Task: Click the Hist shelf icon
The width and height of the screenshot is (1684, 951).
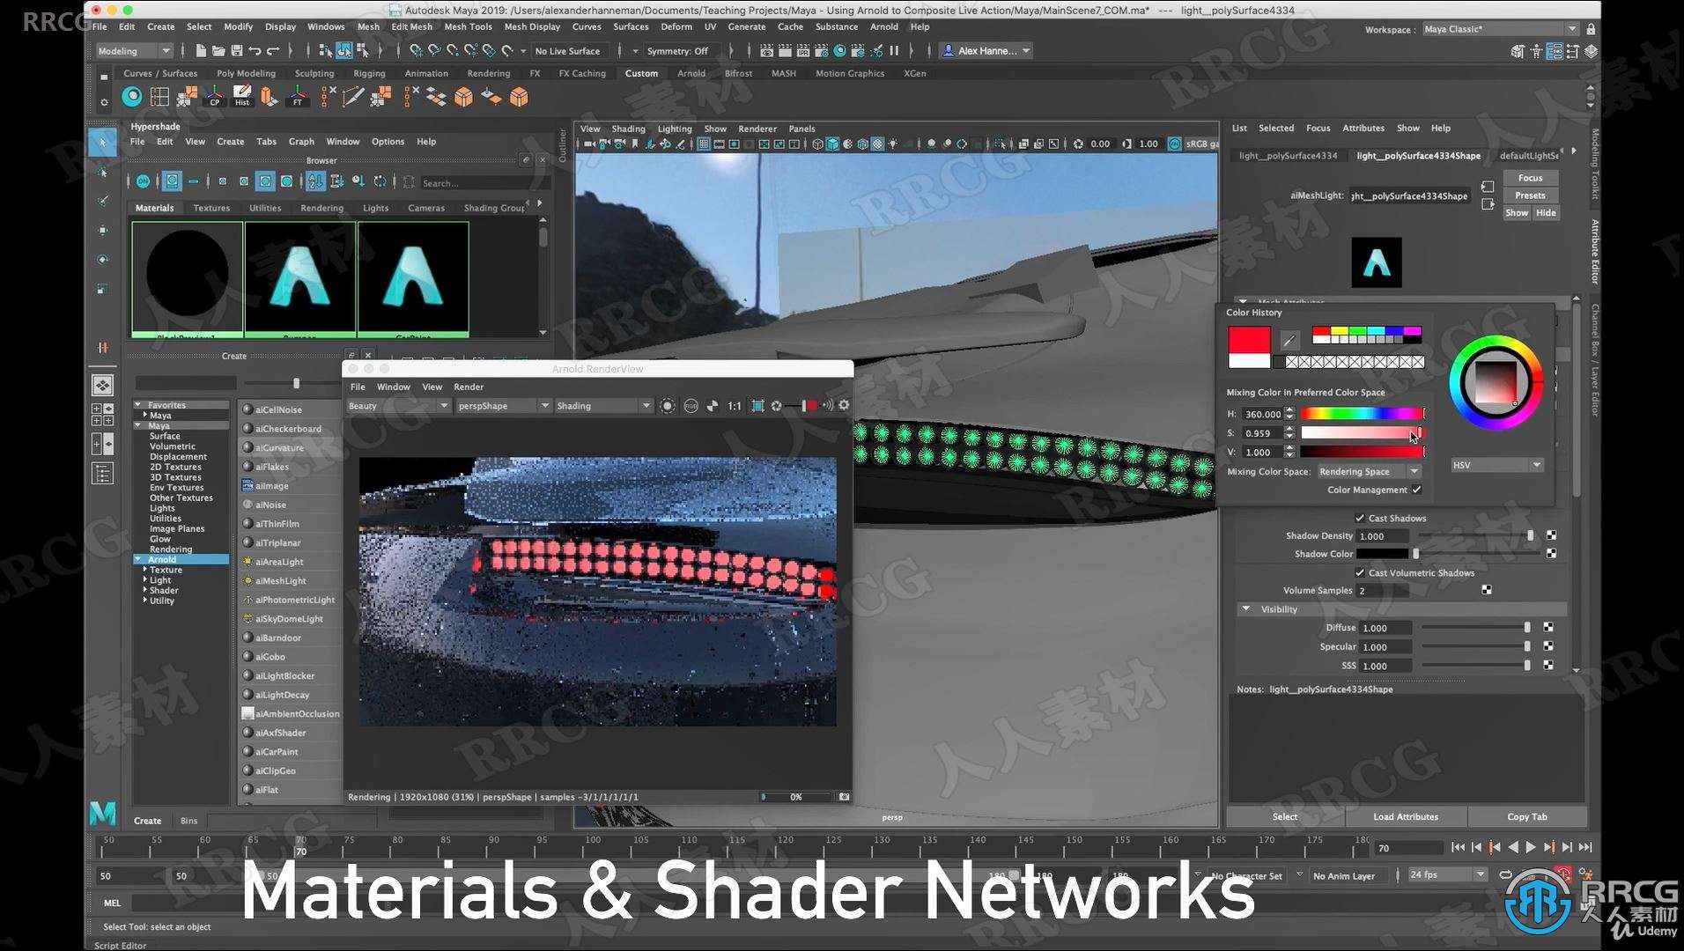Action: [x=242, y=97]
